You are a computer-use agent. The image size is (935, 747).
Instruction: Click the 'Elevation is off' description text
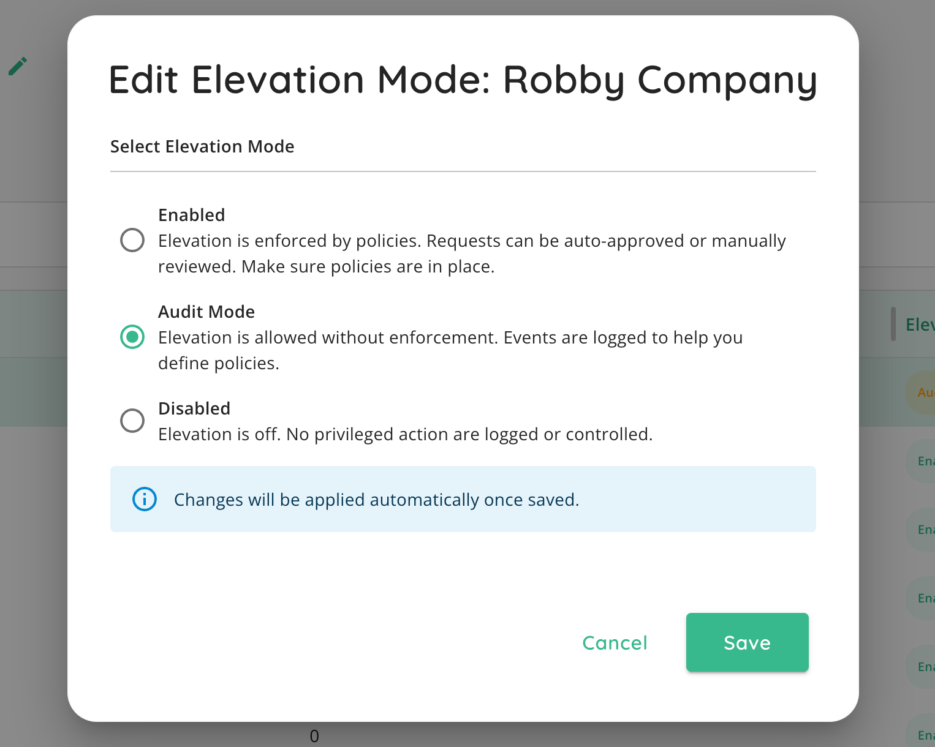406,434
